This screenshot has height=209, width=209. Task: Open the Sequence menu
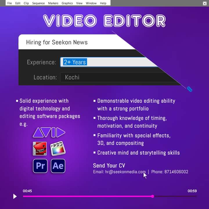coord(38,3)
